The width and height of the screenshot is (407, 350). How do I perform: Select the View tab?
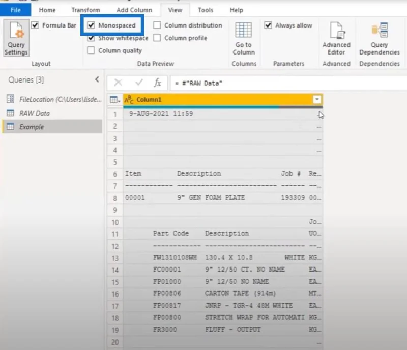pos(175,10)
